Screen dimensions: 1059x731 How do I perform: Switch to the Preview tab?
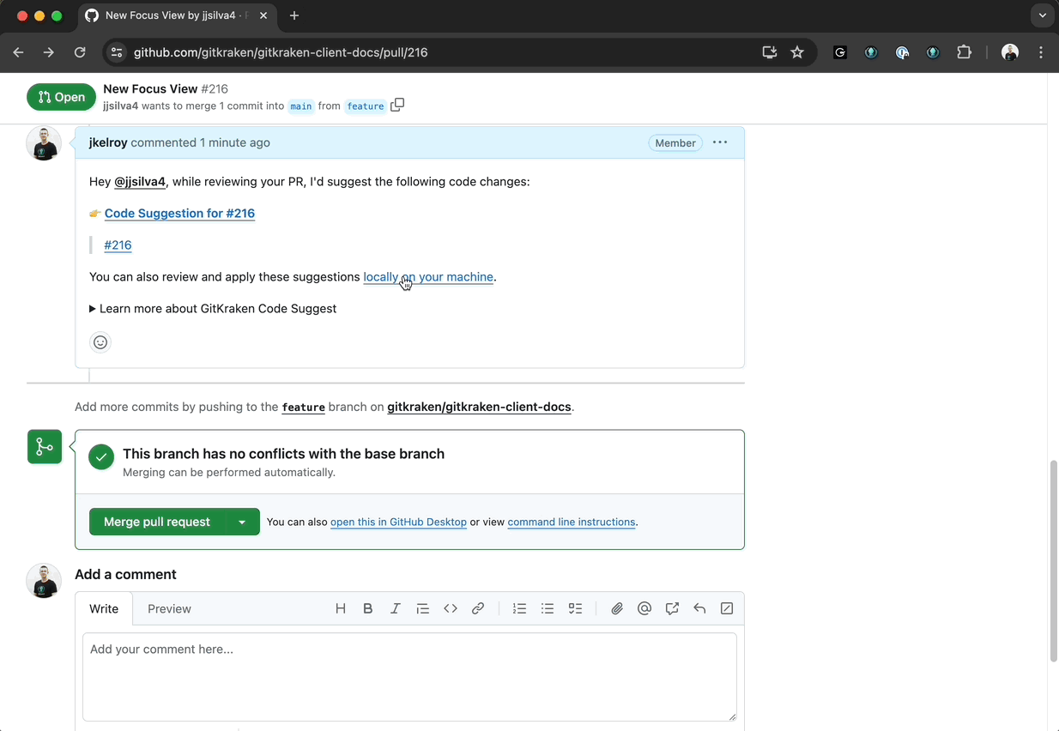[169, 608]
